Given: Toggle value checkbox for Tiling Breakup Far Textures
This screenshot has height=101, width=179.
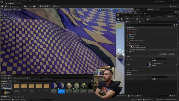Looking at the screenshot, I should (148, 50).
